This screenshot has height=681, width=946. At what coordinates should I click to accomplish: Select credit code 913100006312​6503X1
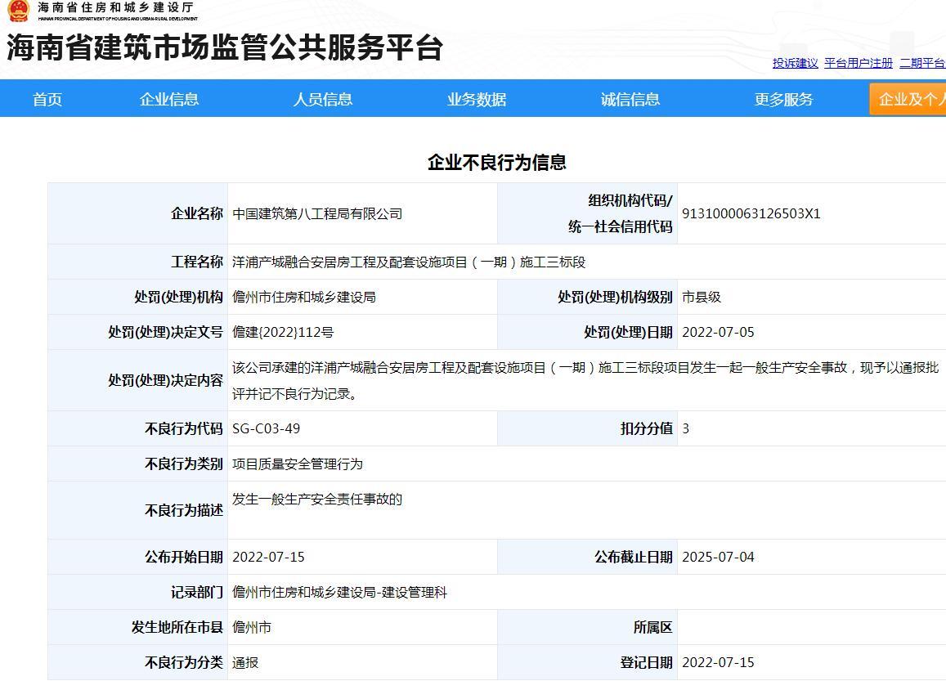751,213
